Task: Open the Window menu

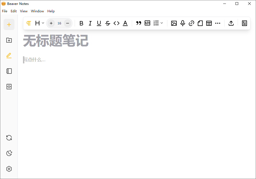Action: click(x=37, y=11)
